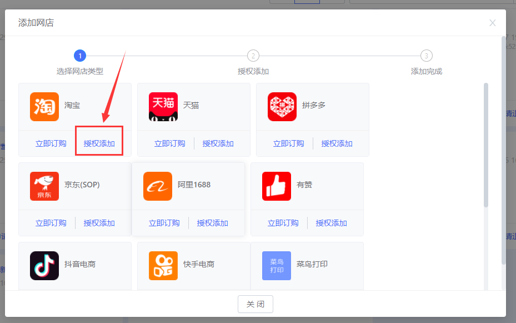The image size is (516, 323).
Task: Click 立即订购 under 天猫
Action: 170,143
